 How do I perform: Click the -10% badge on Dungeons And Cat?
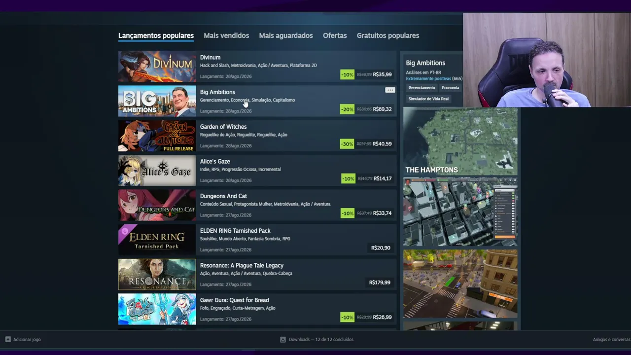coord(348,213)
